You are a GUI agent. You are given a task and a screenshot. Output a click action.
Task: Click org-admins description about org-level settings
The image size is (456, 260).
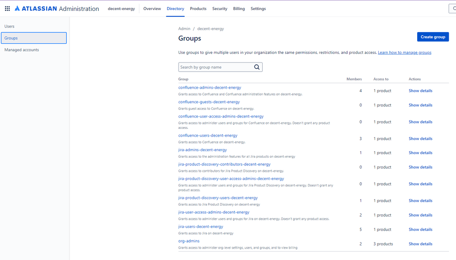pos(238,248)
